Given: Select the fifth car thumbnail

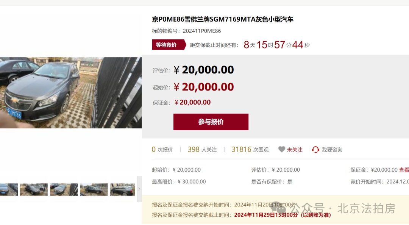Looking at the screenshot, I should coord(123,189).
